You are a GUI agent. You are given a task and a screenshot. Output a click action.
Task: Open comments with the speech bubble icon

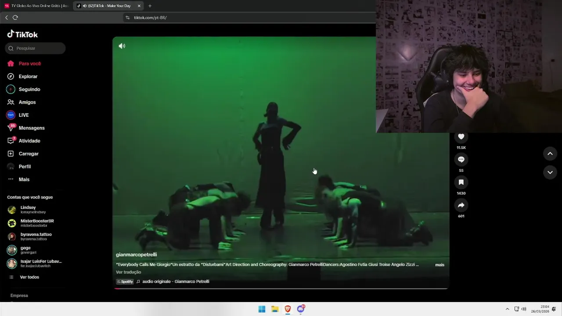coord(461,159)
